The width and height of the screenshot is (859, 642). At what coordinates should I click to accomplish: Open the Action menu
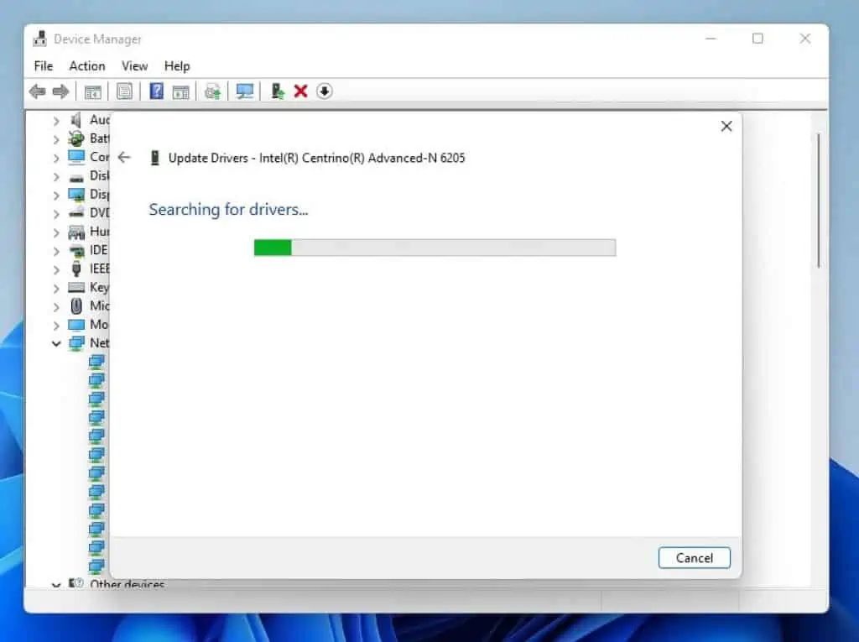pos(86,65)
